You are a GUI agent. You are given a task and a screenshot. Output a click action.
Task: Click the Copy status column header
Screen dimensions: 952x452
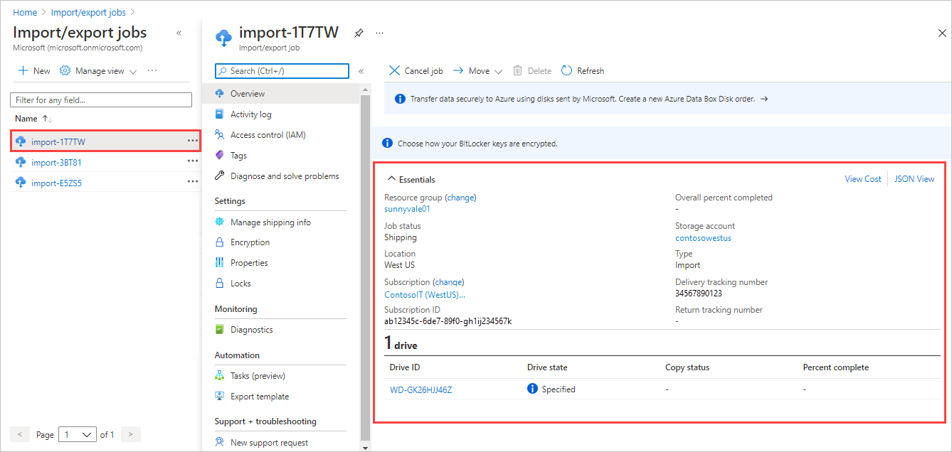click(x=687, y=367)
